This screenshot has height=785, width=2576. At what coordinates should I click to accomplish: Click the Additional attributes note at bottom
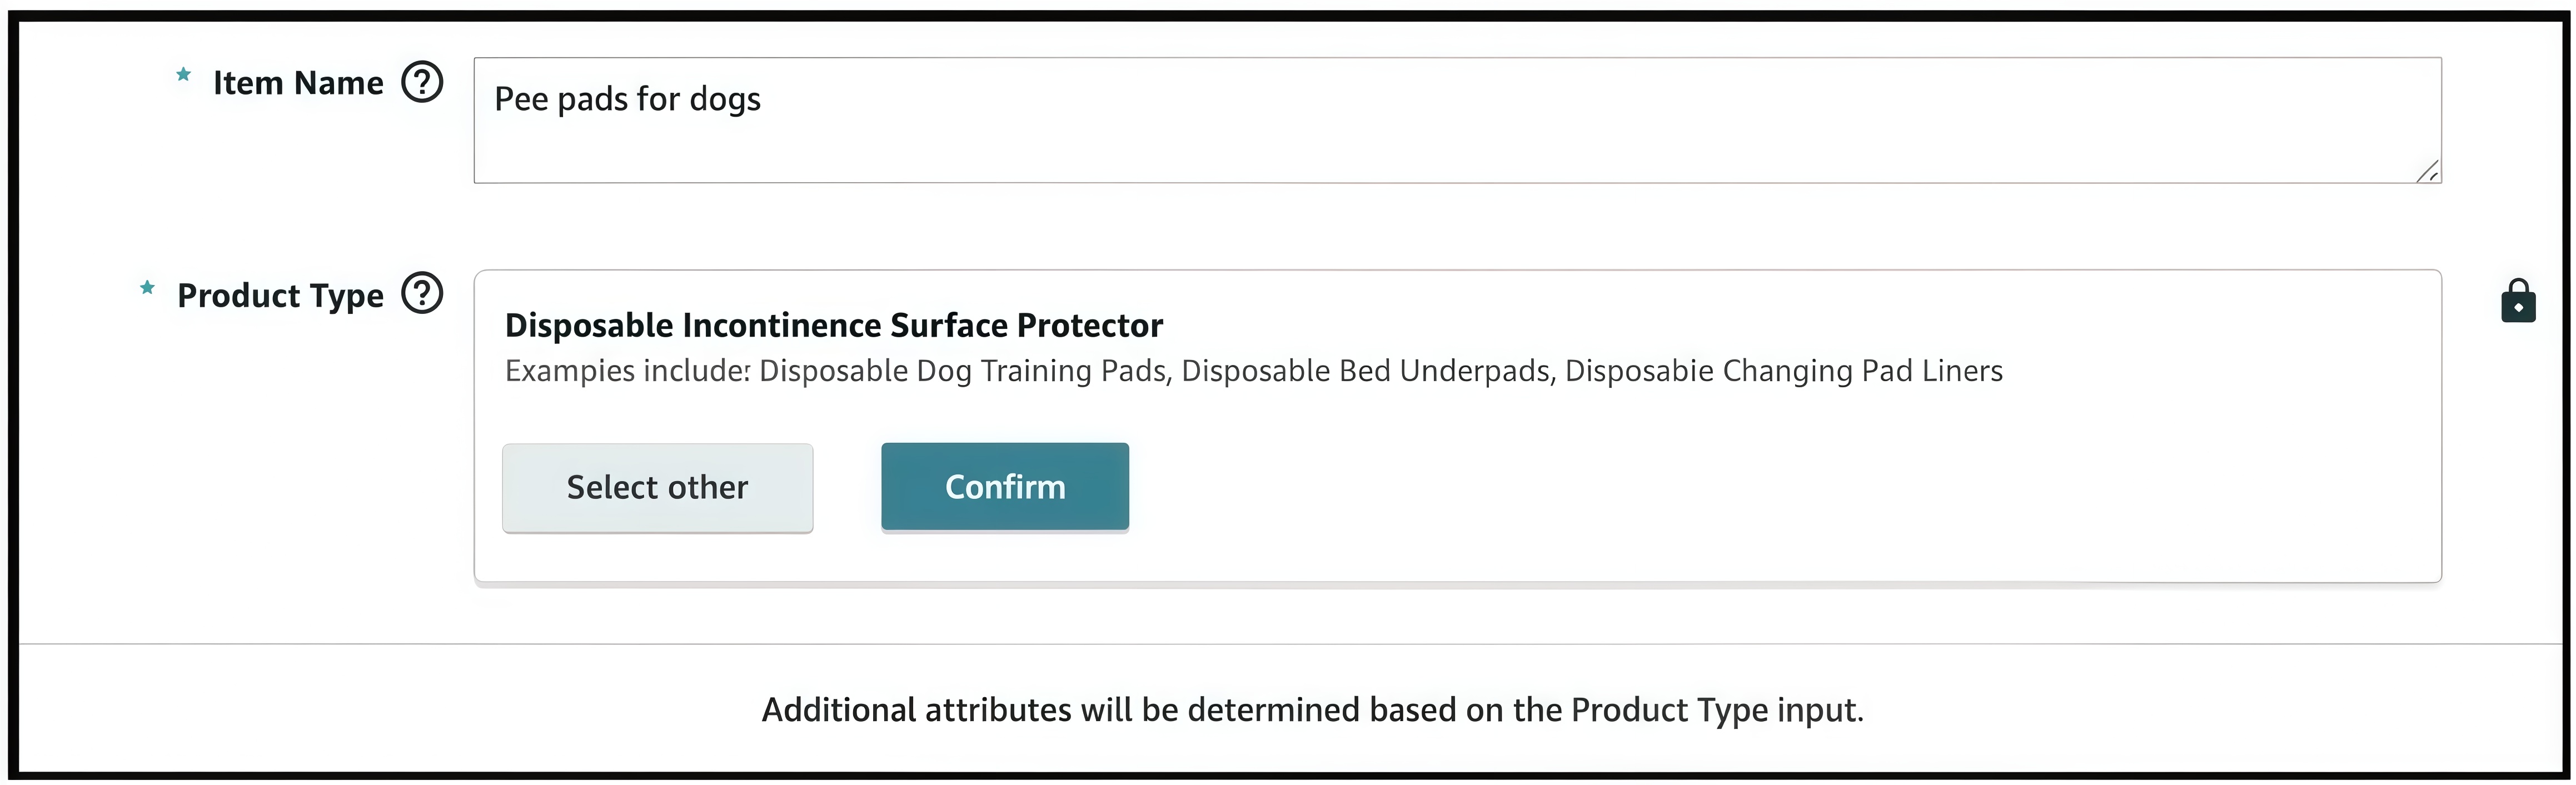[x=1312, y=710]
